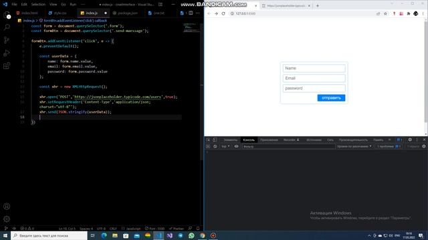428x240 pixels.
Task: Switch to the Сеть DevTools tab
Action: [x=330, y=140]
